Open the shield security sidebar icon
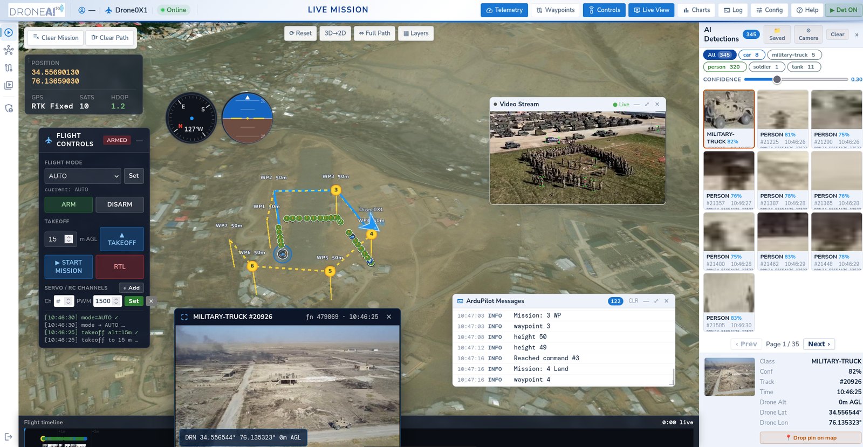This screenshot has width=863, height=447. point(9,108)
